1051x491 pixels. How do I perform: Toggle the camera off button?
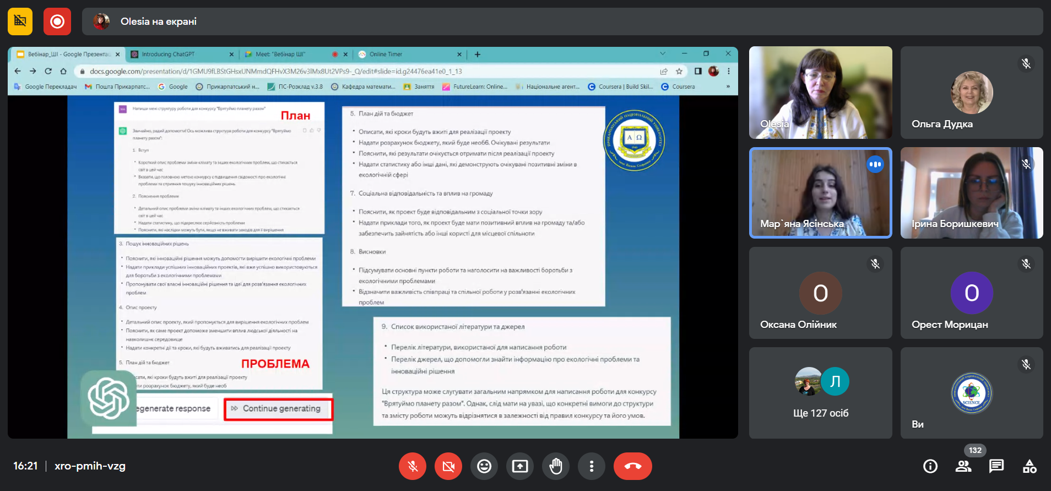click(x=448, y=466)
